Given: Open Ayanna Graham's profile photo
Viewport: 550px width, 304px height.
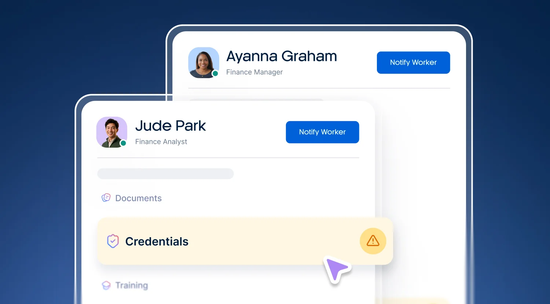Looking at the screenshot, I should [203, 62].
